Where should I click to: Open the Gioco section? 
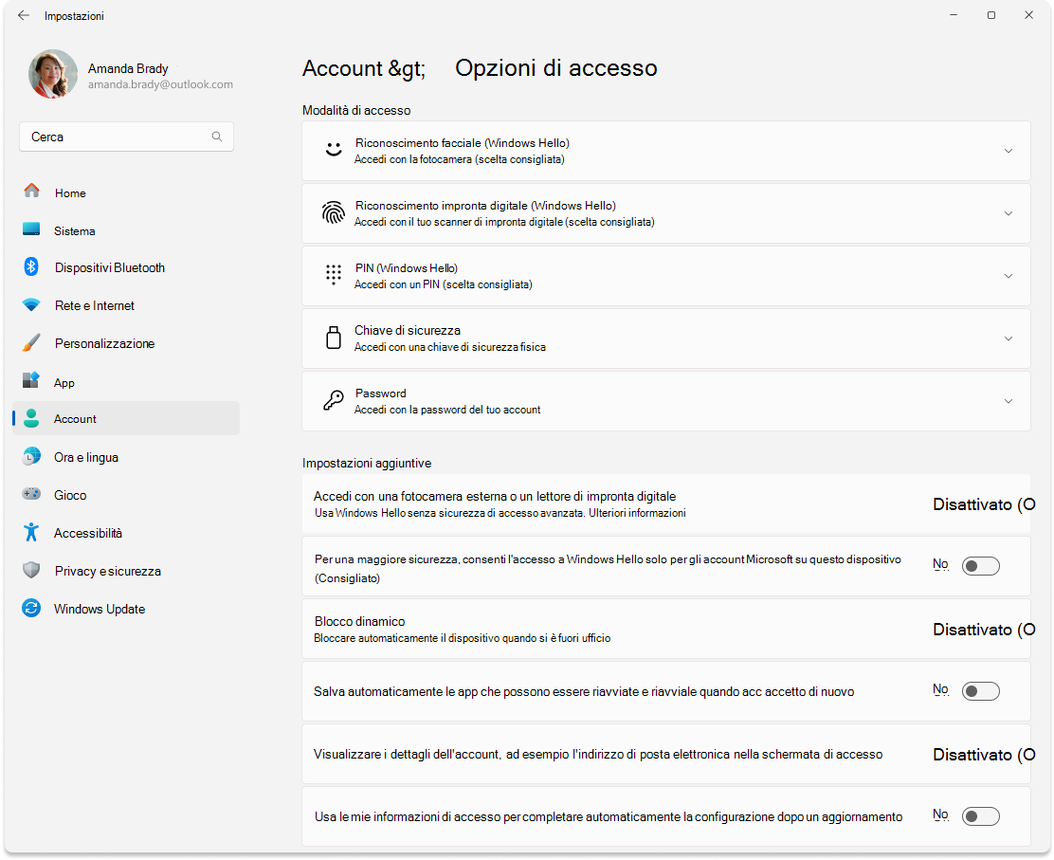pyautogui.click(x=126, y=495)
